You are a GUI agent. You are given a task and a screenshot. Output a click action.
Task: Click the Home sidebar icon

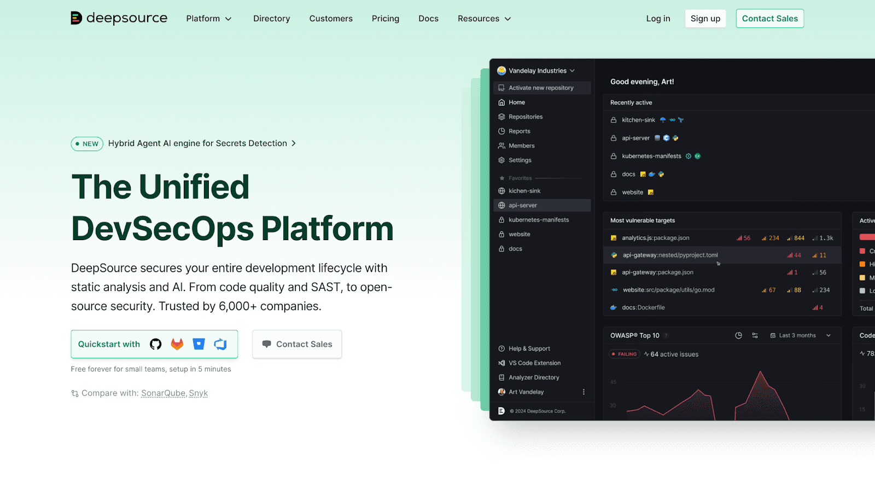pos(501,102)
